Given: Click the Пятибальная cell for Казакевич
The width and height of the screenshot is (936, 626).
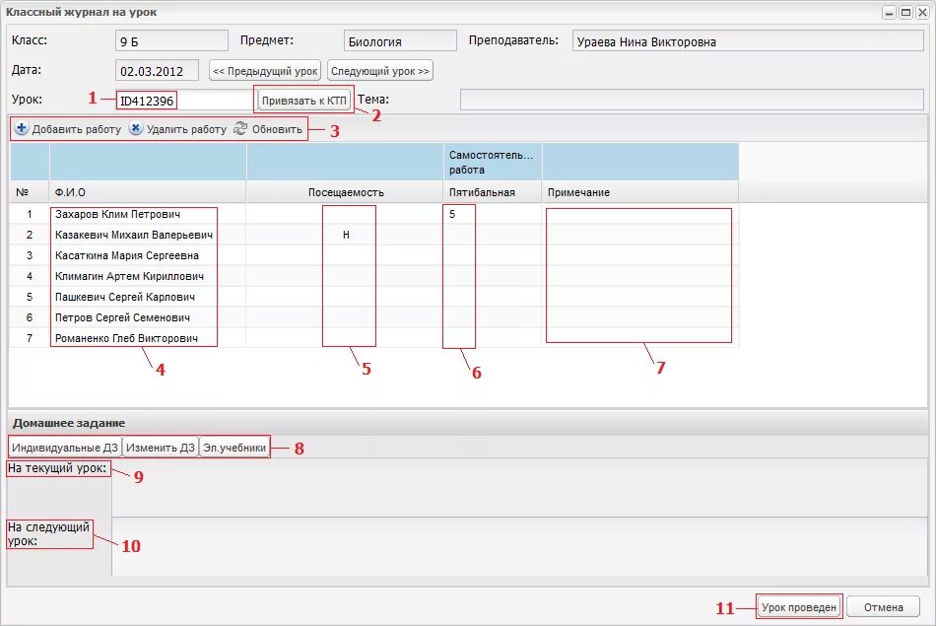Looking at the screenshot, I should point(493,235).
